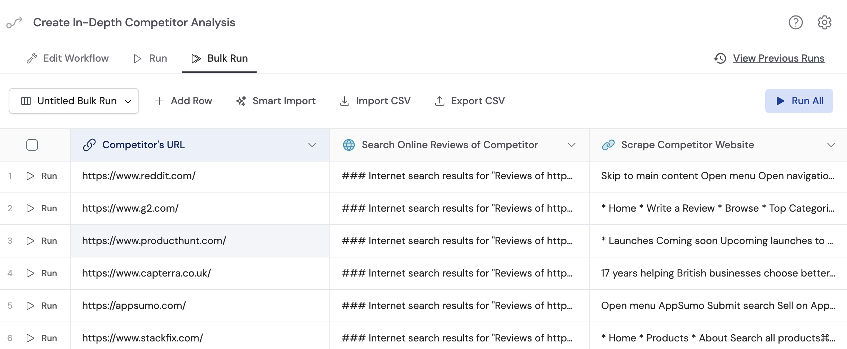Run row 4 for capterra.co.uk

point(41,273)
